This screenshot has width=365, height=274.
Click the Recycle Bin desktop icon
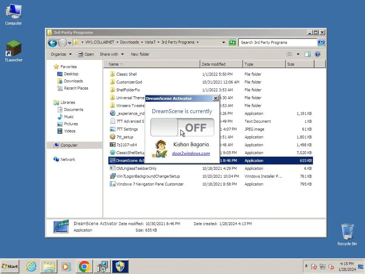click(x=347, y=234)
